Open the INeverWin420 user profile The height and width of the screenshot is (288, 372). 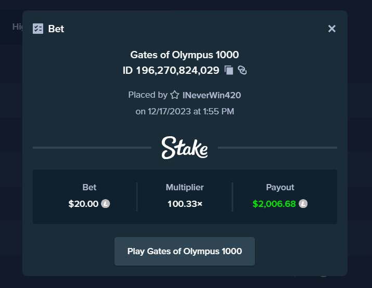pos(212,95)
